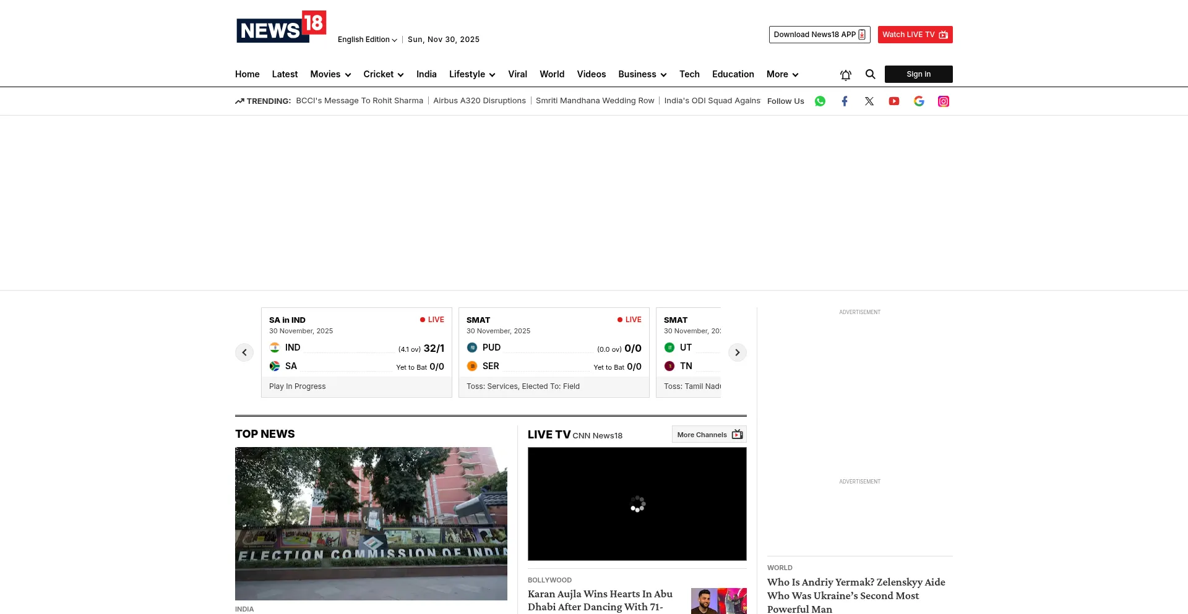Open Election Commission top news image
Screen dimensions: 1188x614
click(x=371, y=523)
